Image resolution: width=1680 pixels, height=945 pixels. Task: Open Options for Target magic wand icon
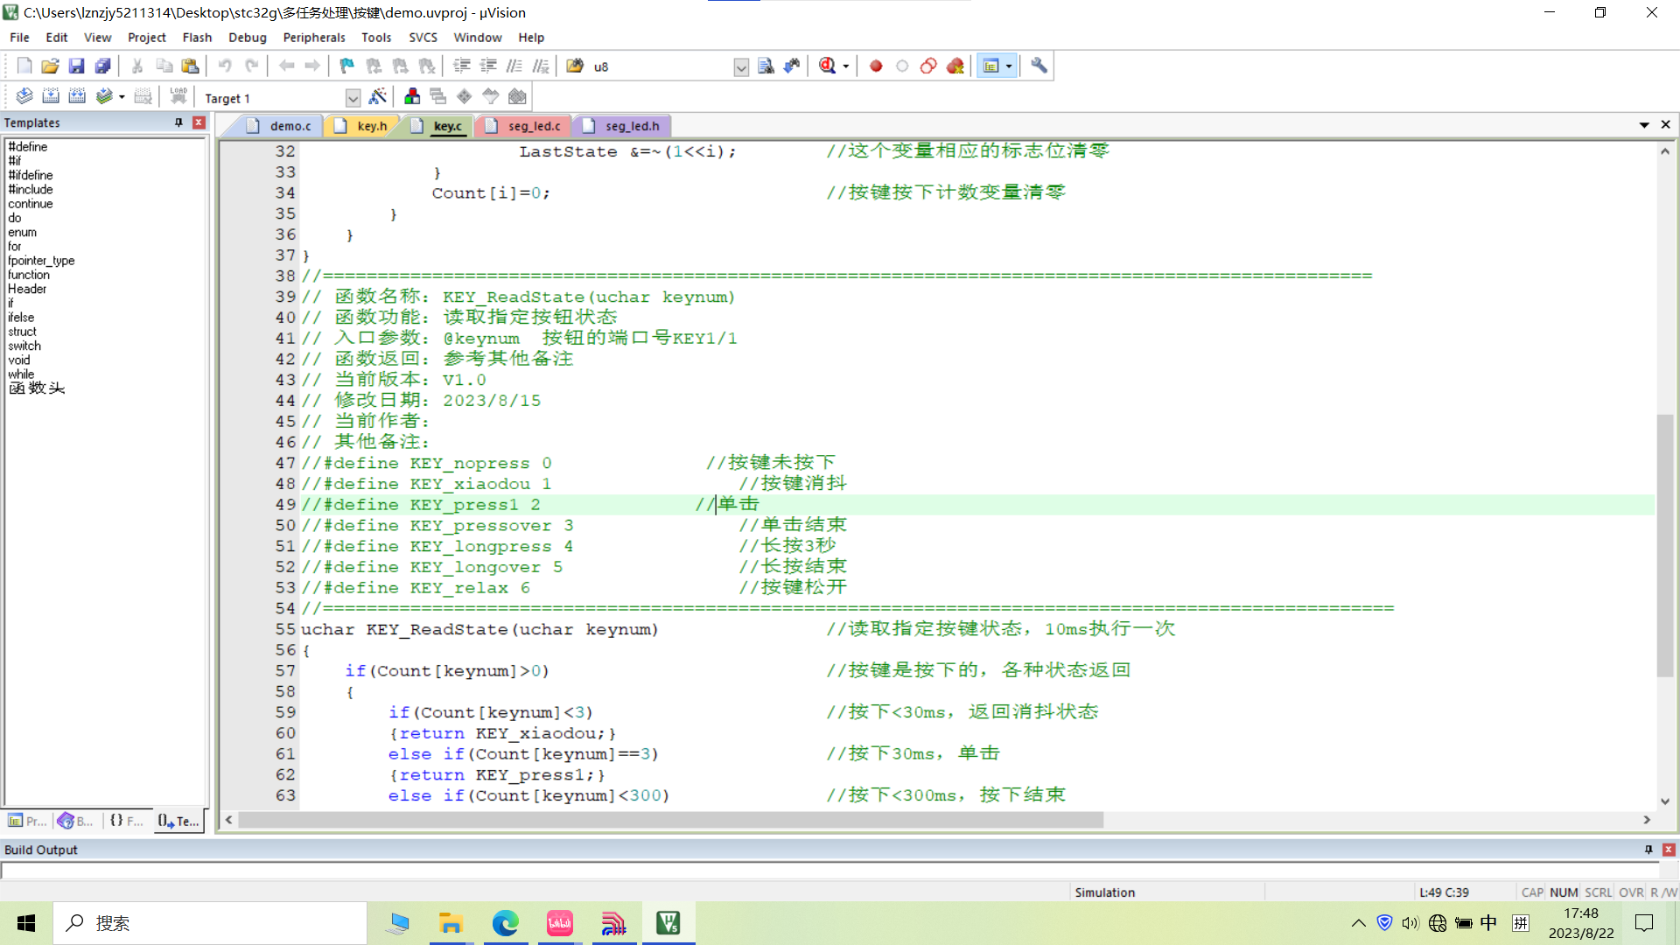(378, 96)
